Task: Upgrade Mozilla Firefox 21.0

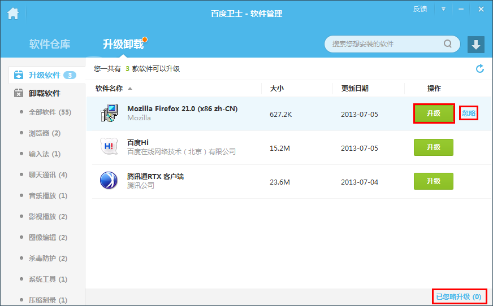Action: tap(434, 113)
